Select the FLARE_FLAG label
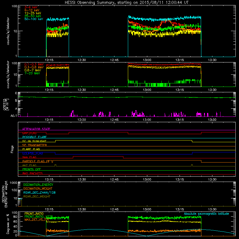239x239 pixels. point(31,149)
